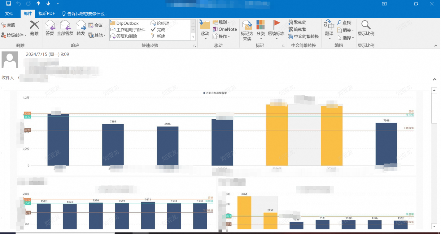Send message to OneNote

click(x=225, y=29)
